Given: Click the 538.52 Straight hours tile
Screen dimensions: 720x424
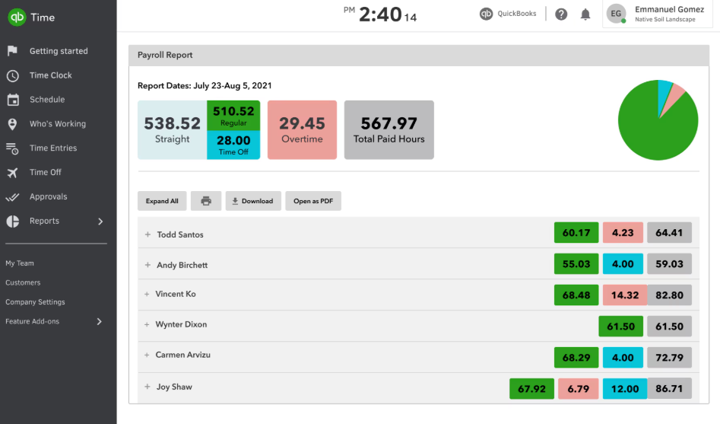Looking at the screenshot, I should click(x=172, y=129).
